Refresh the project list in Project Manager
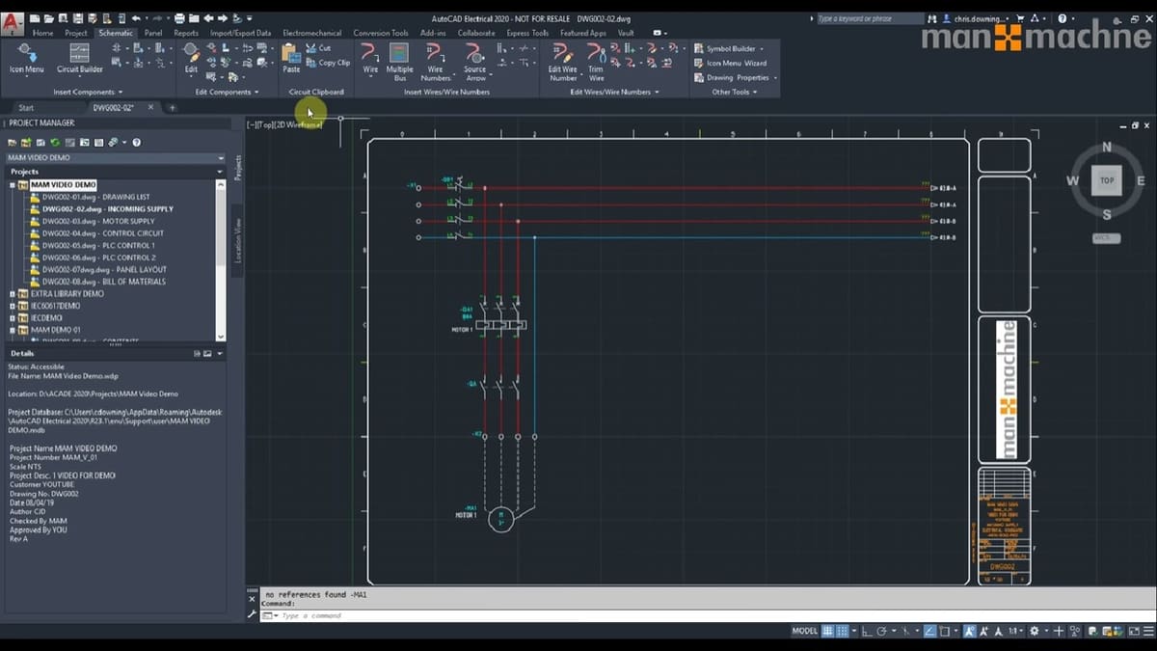The height and width of the screenshot is (651, 1157). (55, 143)
